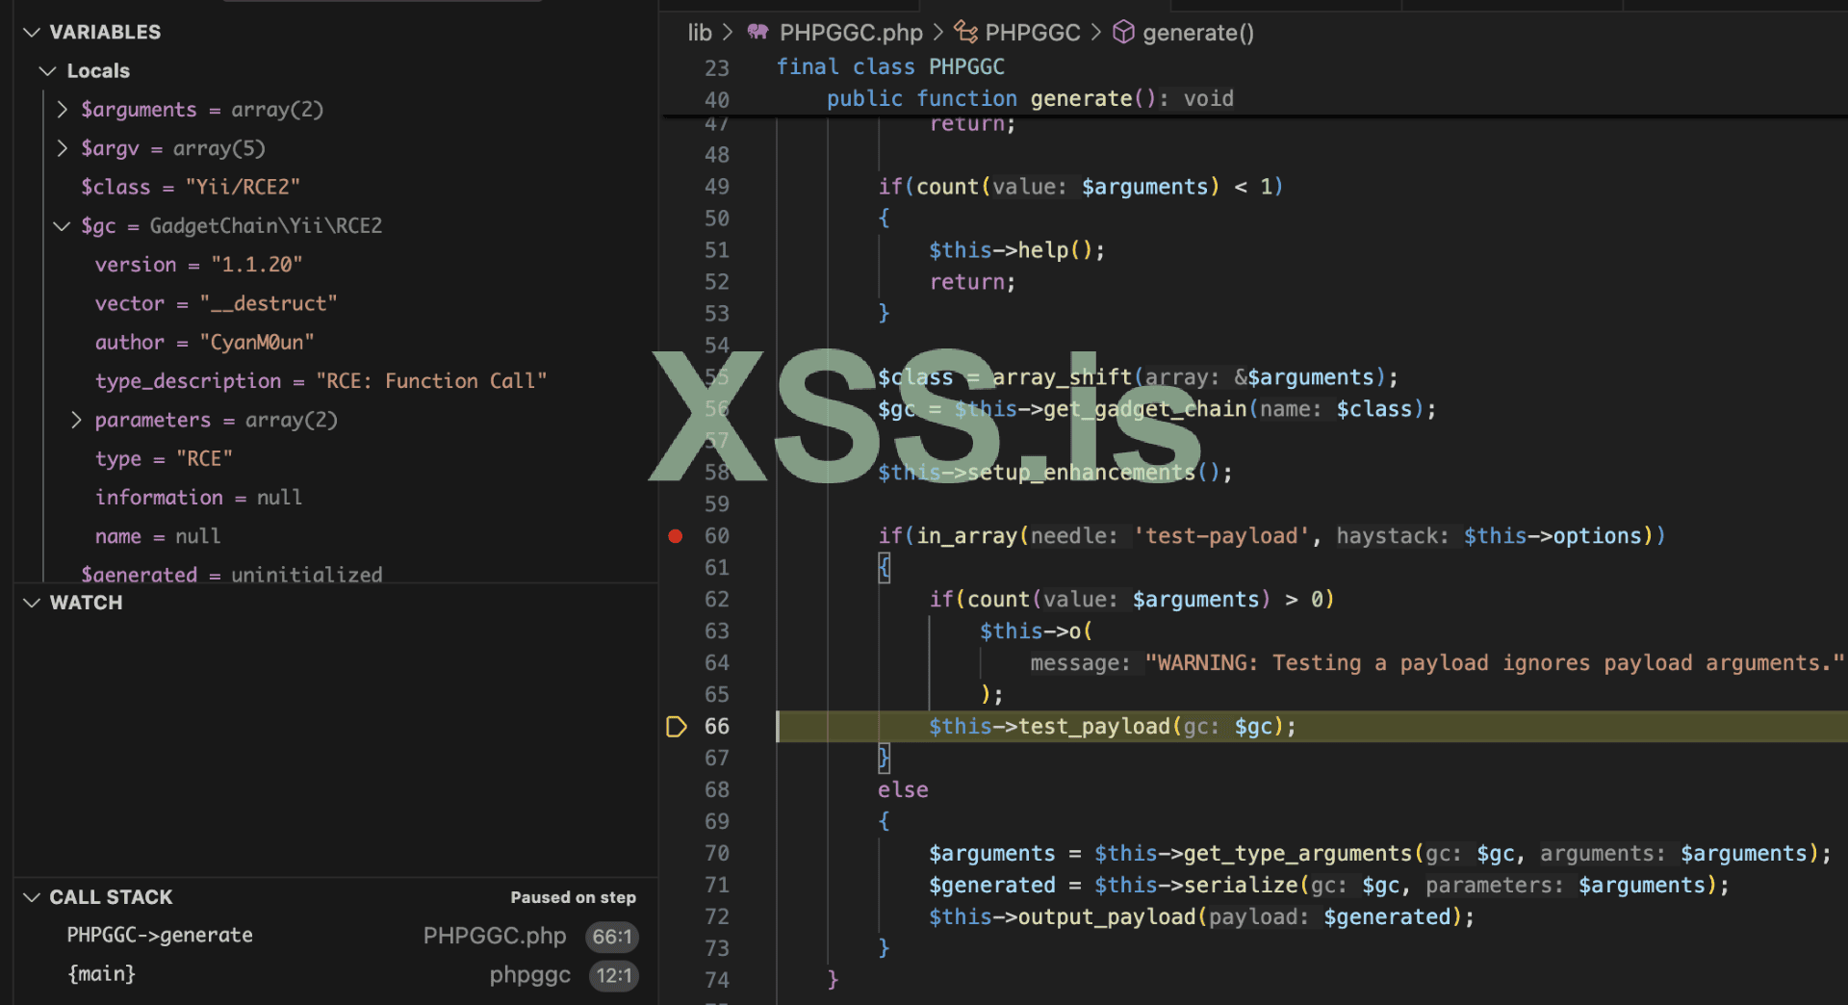The height and width of the screenshot is (1005, 1848).
Task: Remove the red breakpoint on line 60
Action: [676, 536]
